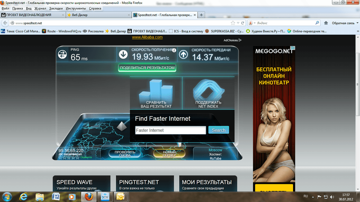This screenshot has height=202, width=360.
Task: Open Microsoft Word from taskbar
Action: point(56,197)
